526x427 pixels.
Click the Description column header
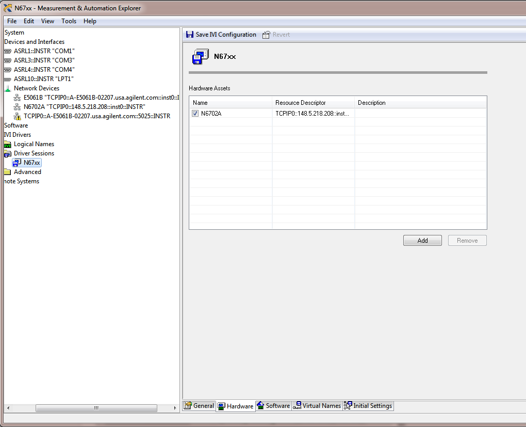(420, 103)
